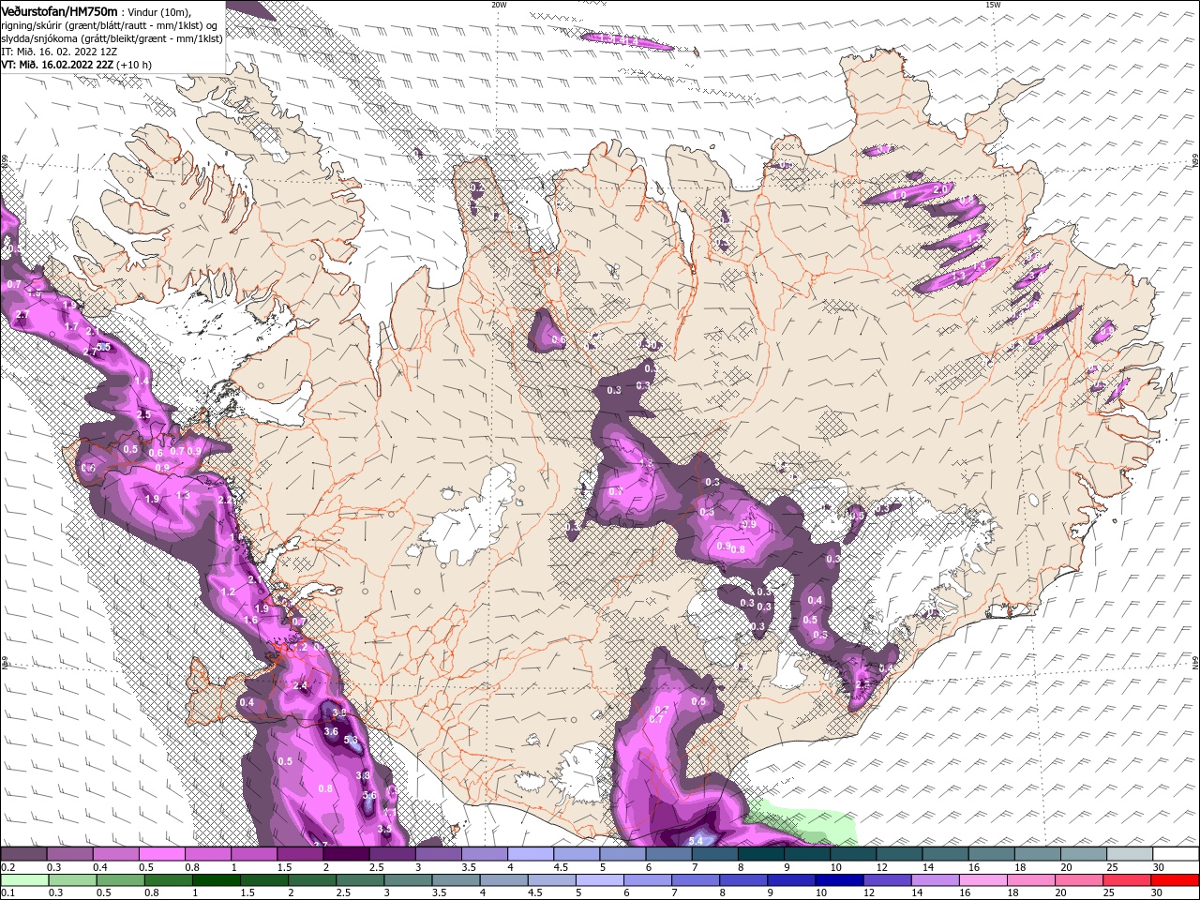Select upper legend swatch between 2 and 2.5
The width and height of the screenshot is (1200, 900).
tap(346, 854)
